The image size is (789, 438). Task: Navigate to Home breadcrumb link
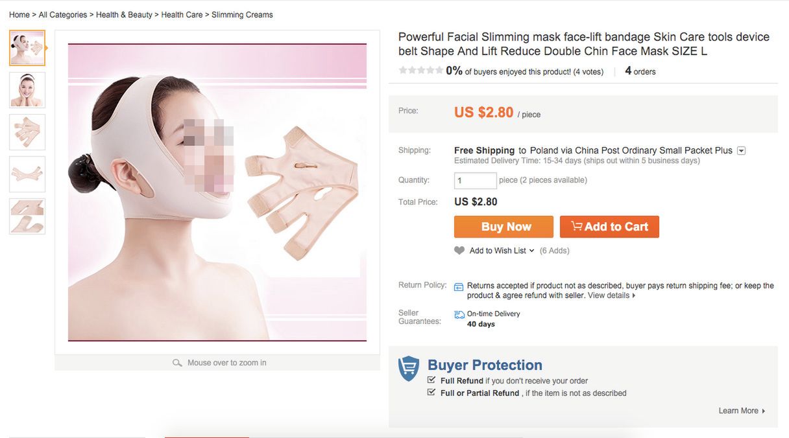pyautogui.click(x=19, y=15)
